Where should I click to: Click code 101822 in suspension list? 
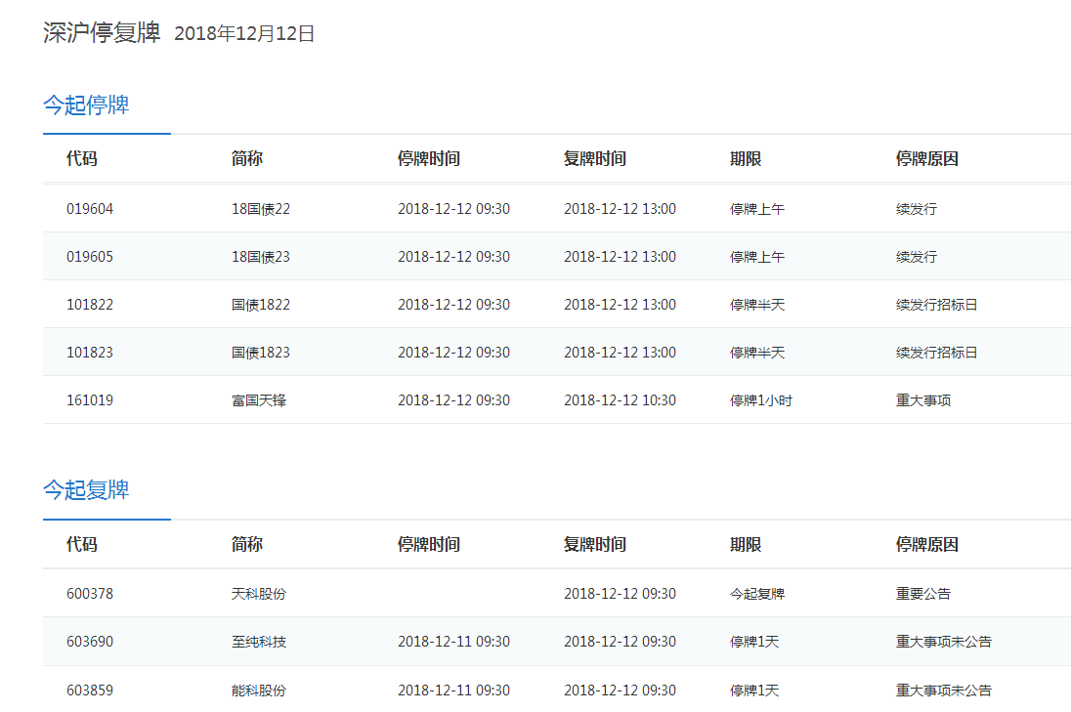(x=90, y=305)
